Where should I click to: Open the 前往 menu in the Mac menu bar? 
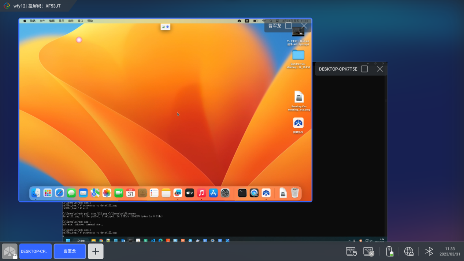pyautogui.click(x=71, y=21)
